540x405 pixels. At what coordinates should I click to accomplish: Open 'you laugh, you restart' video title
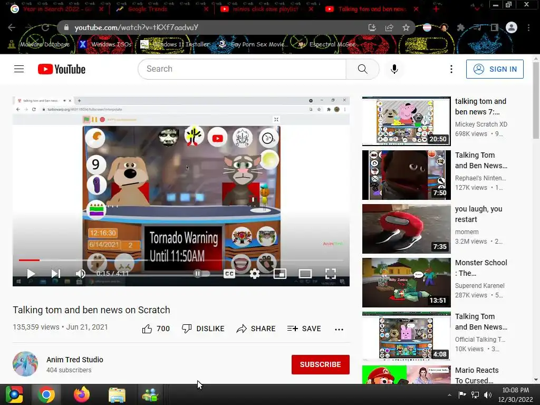point(478,214)
